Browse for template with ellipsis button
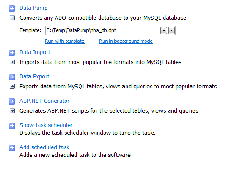Image resolution: width=226 pixels, height=170 pixels. [x=171, y=31]
